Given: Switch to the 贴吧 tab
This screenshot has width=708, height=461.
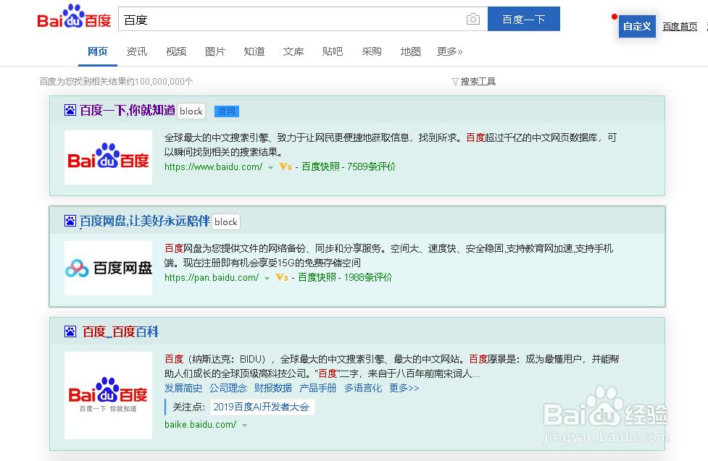Looking at the screenshot, I should (x=333, y=51).
